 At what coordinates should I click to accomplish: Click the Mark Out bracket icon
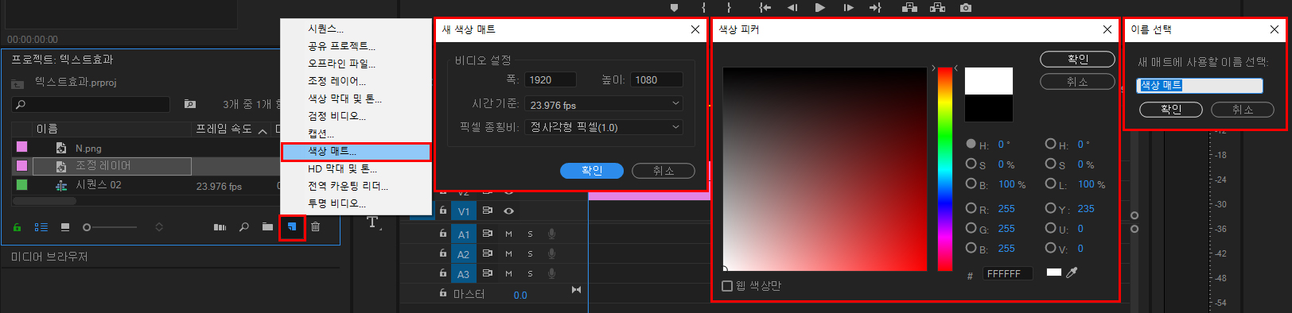[728, 7]
